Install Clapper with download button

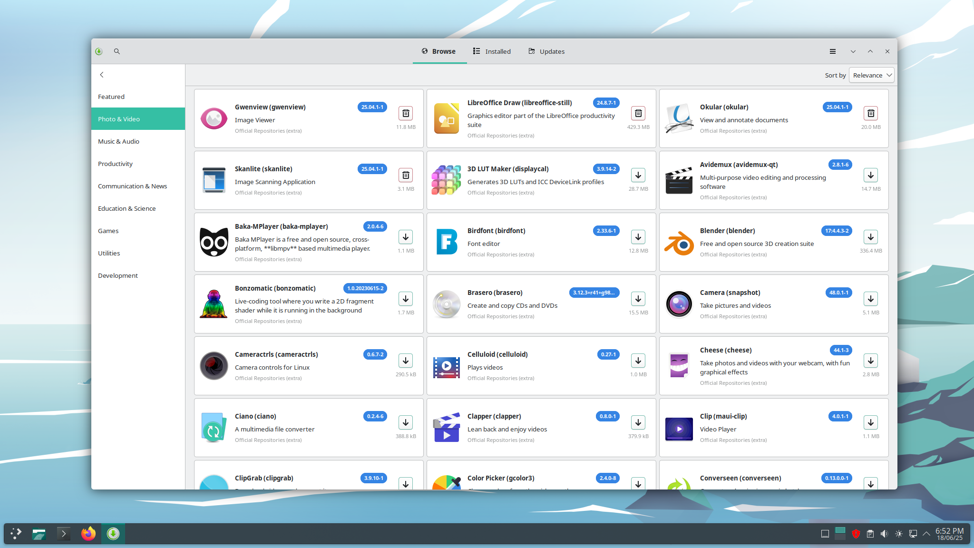pyautogui.click(x=638, y=422)
